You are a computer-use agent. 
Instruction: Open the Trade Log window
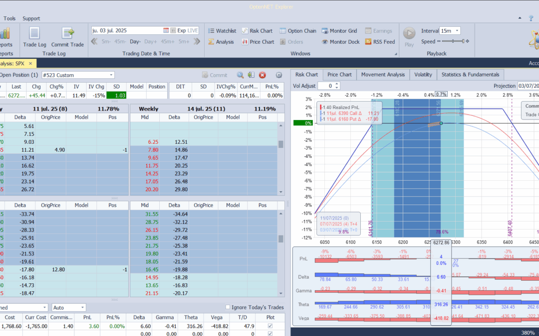[34, 37]
